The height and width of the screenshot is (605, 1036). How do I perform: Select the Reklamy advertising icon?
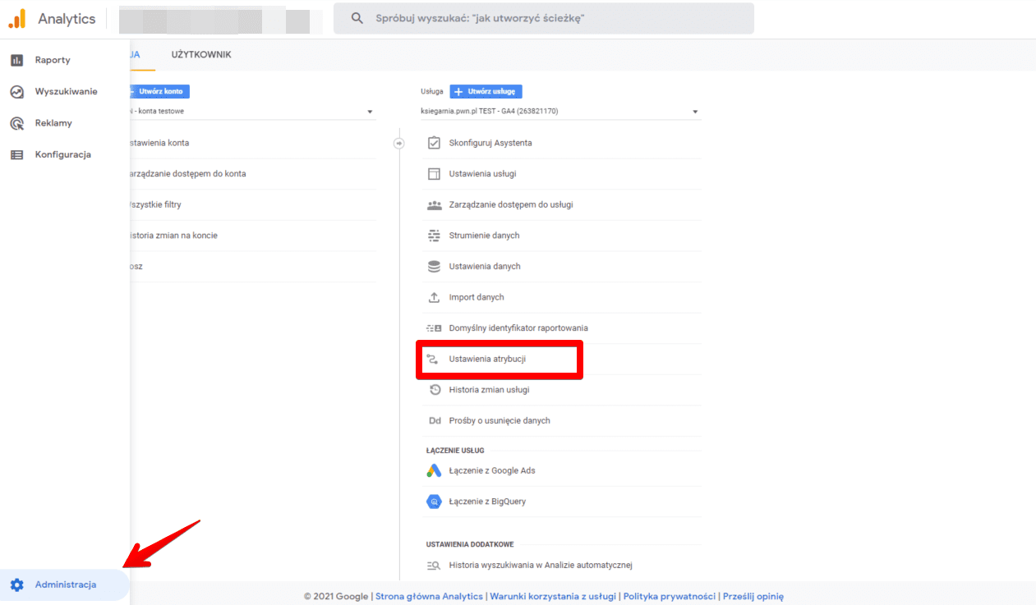click(16, 123)
